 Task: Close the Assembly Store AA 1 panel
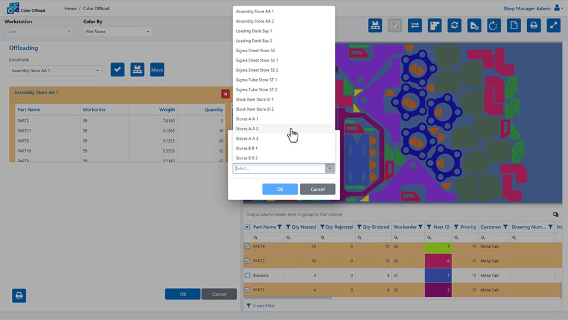click(x=225, y=94)
